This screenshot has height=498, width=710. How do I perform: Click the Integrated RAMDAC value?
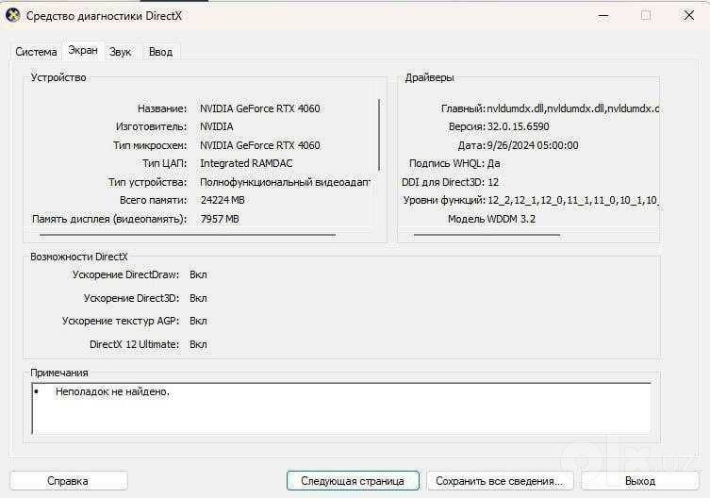(246, 163)
